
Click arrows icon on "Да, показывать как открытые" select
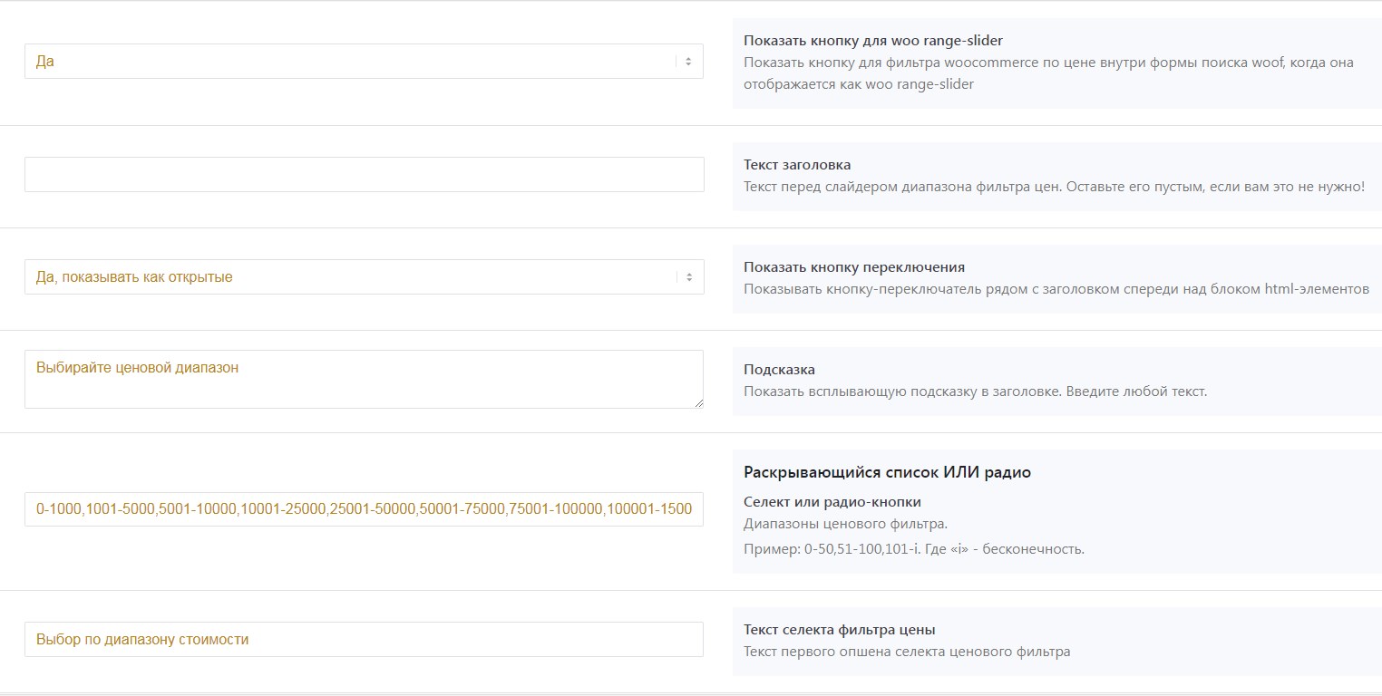coord(688,277)
